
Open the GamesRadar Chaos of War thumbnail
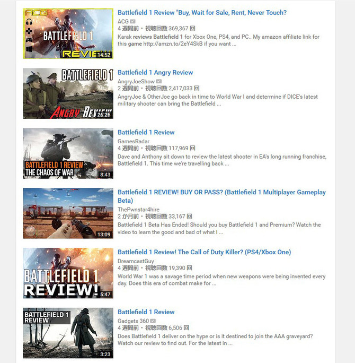coord(68,153)
